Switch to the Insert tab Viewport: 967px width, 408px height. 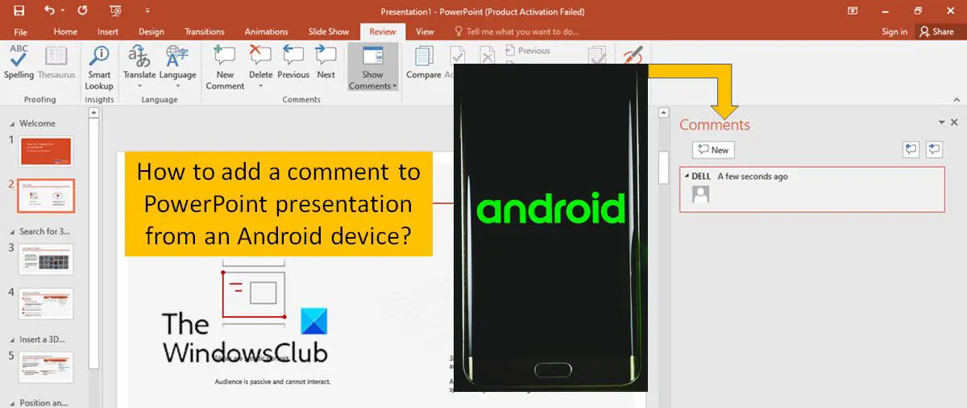point(108,31)
